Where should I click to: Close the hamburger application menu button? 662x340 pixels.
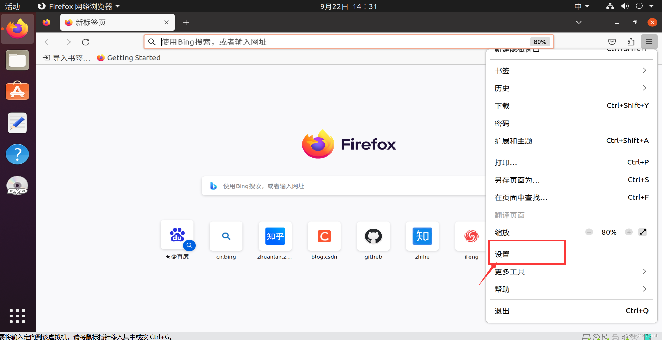tap(649, 42)
